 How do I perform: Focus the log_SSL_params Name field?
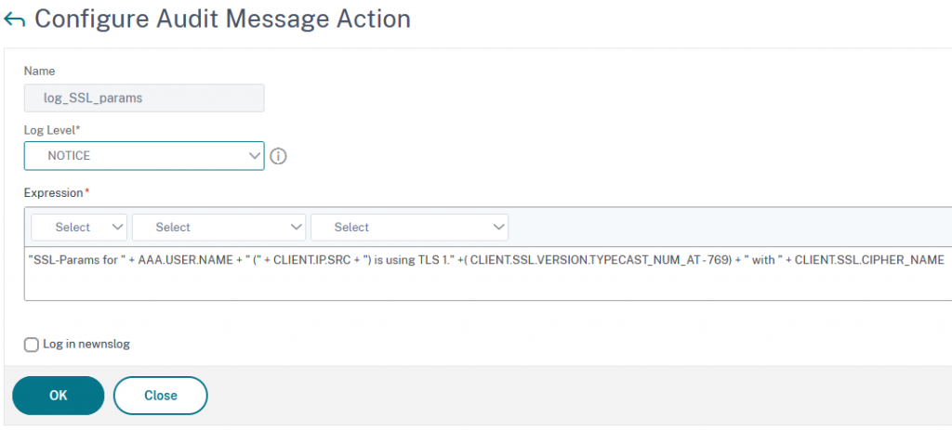[144, 98]
